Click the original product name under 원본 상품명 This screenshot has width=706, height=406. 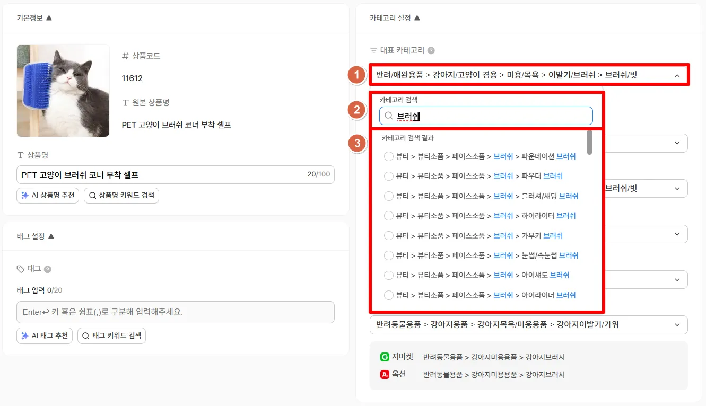tap(177, 125)
